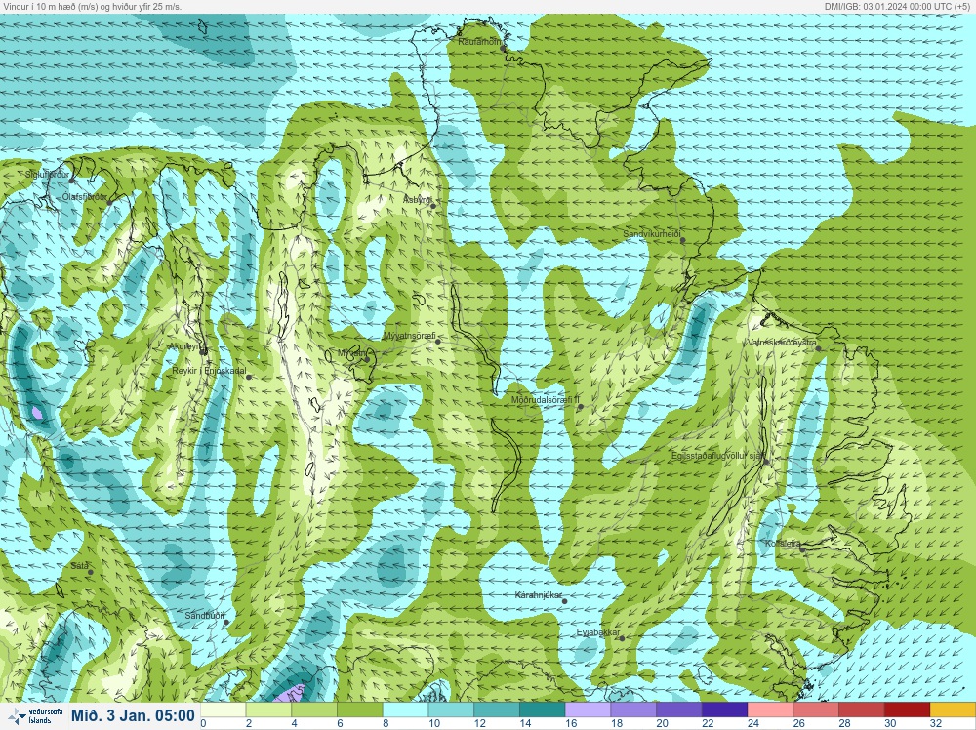The image size is (976, 730).
Task: Select the Egilsstaðaflugvöllur station label
Action: pos(718,456)
